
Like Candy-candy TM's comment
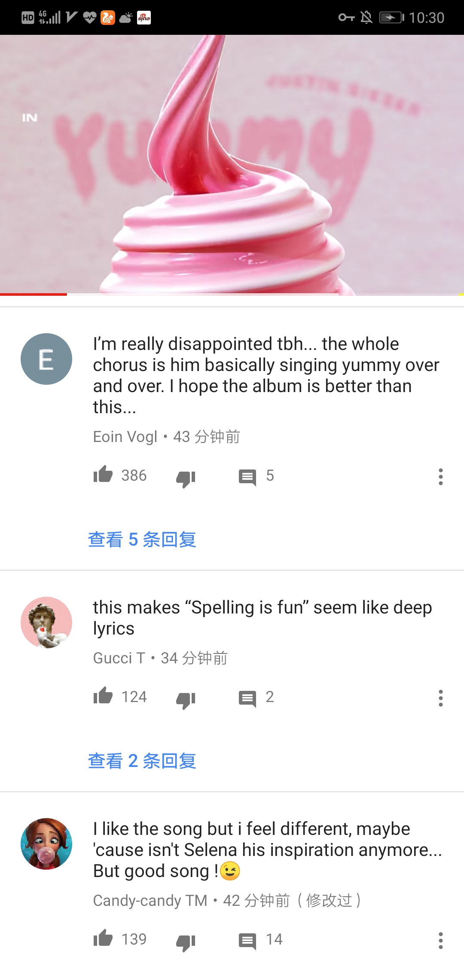coord(103,938)
